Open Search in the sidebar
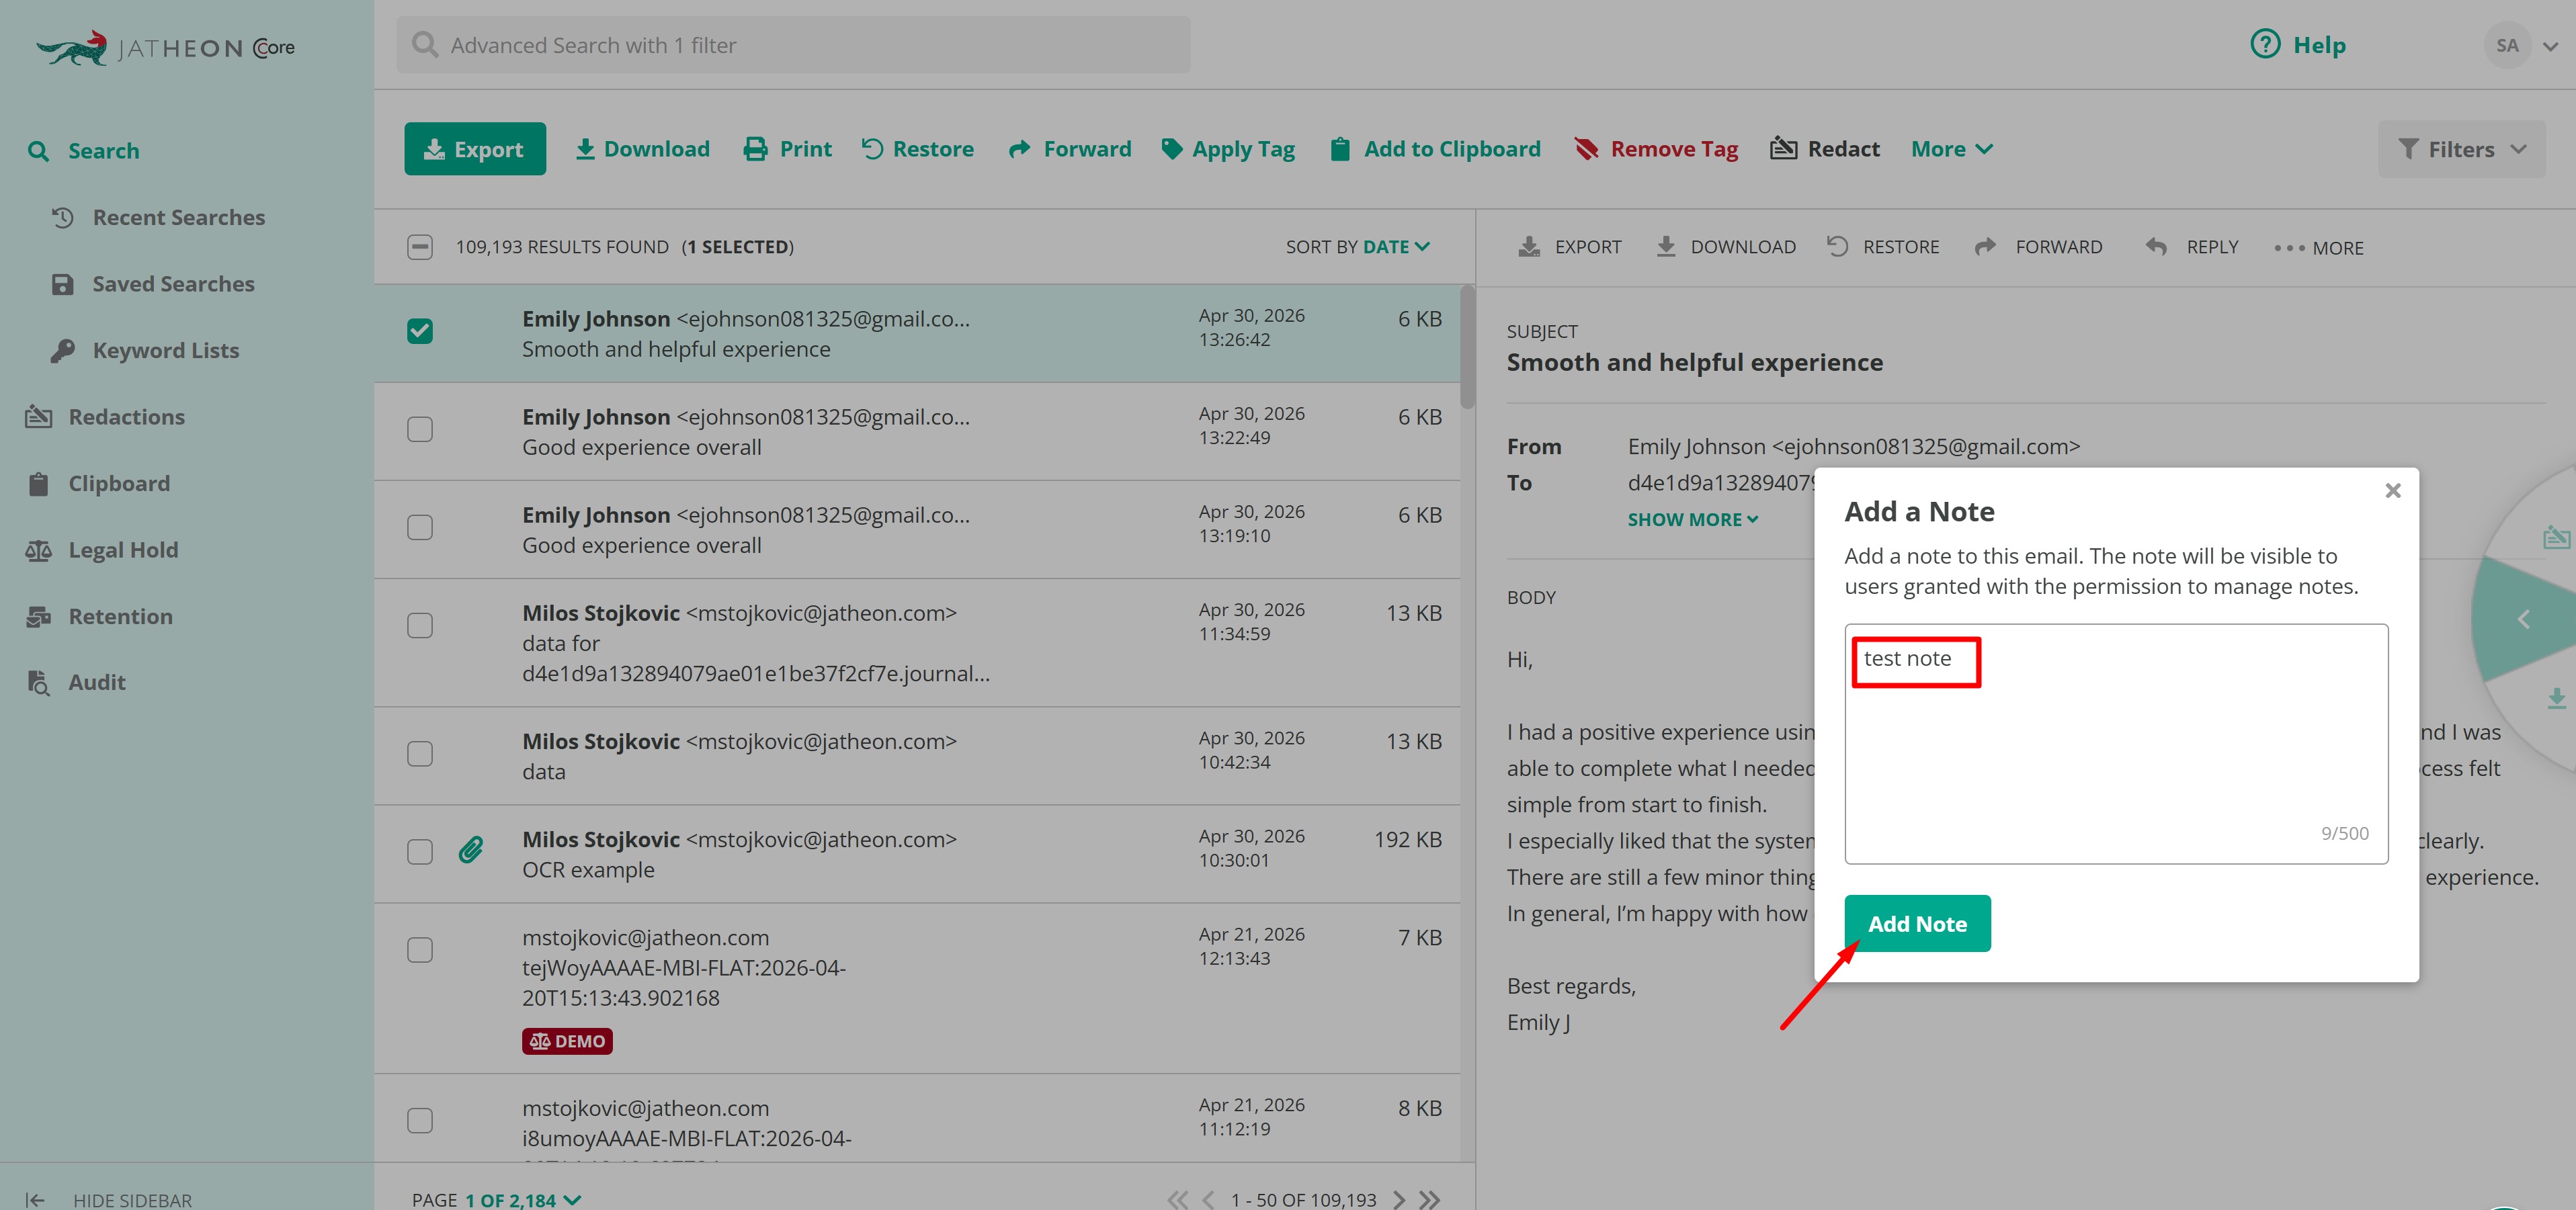2576x1210 pixels. (x=84, y=151)
